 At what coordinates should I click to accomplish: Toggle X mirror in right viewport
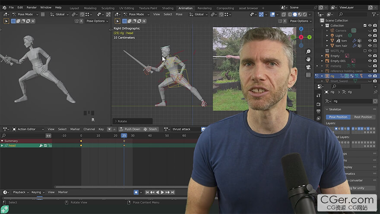click(x=285, y=21)
